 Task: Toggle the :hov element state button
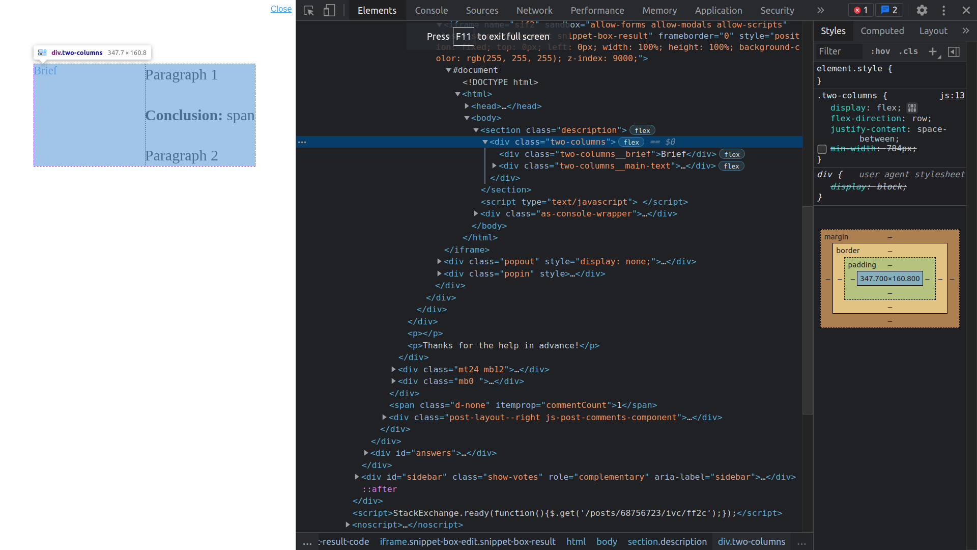pyautogui.click(x=880, y=51)
